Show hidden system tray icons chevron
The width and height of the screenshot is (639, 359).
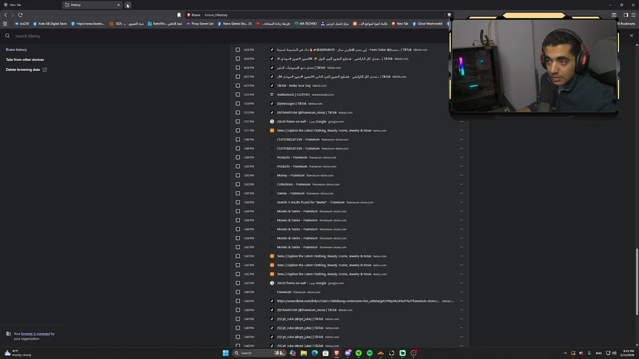pyautogui.click(x=565, y=353)
